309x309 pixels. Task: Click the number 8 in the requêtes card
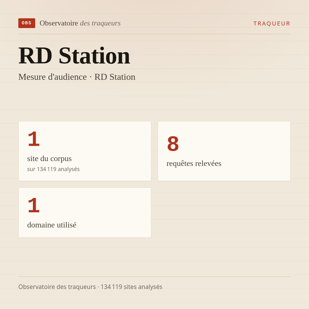[173, 144]
